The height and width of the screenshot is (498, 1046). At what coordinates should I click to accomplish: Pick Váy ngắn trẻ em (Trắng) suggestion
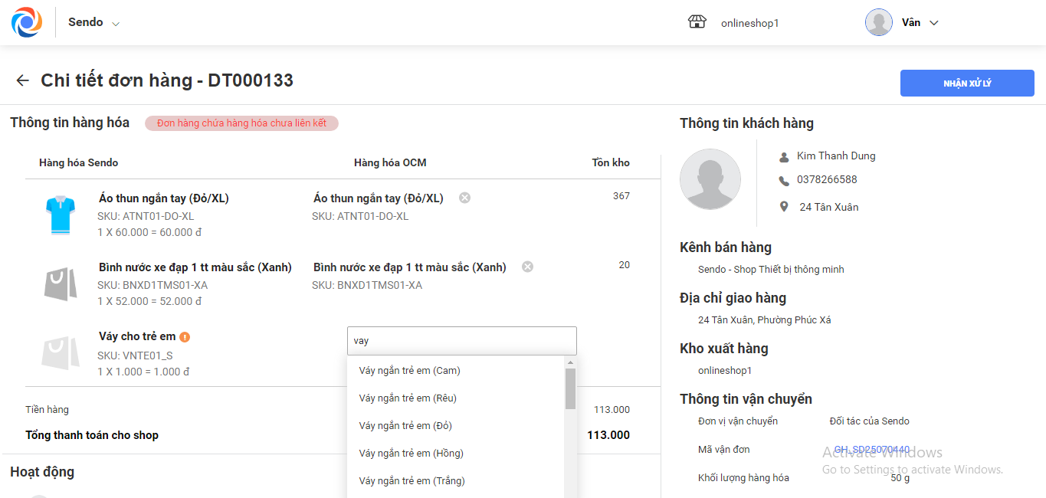(412, 481)
